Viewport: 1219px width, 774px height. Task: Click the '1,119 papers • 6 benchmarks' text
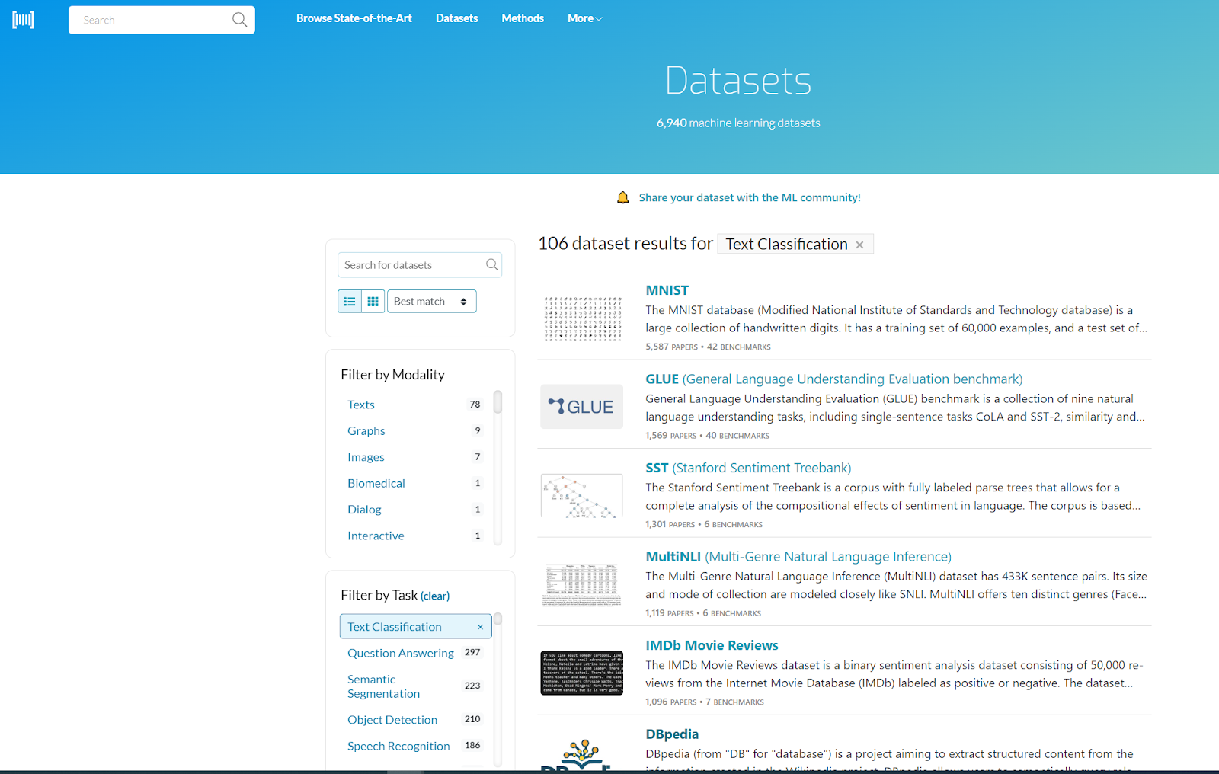pos(703,613)
